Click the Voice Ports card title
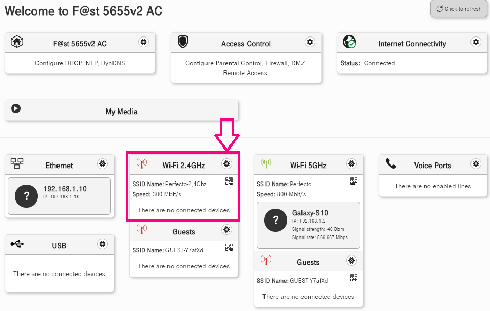This screenshot has height=311, width=490. pos(433,166)
